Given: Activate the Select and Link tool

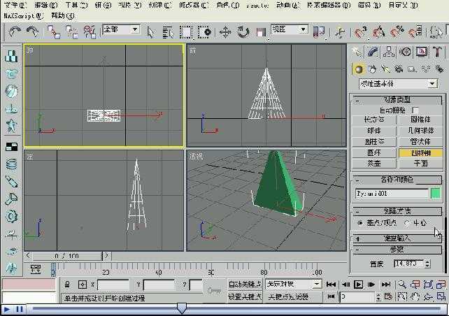Looking at the screenshot, I should (54, 31).
